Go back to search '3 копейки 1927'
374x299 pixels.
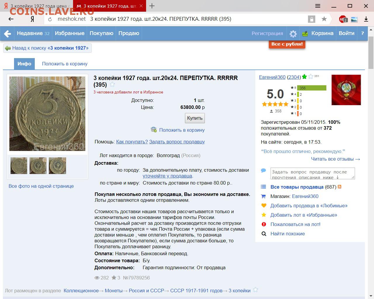click(47, 48)
